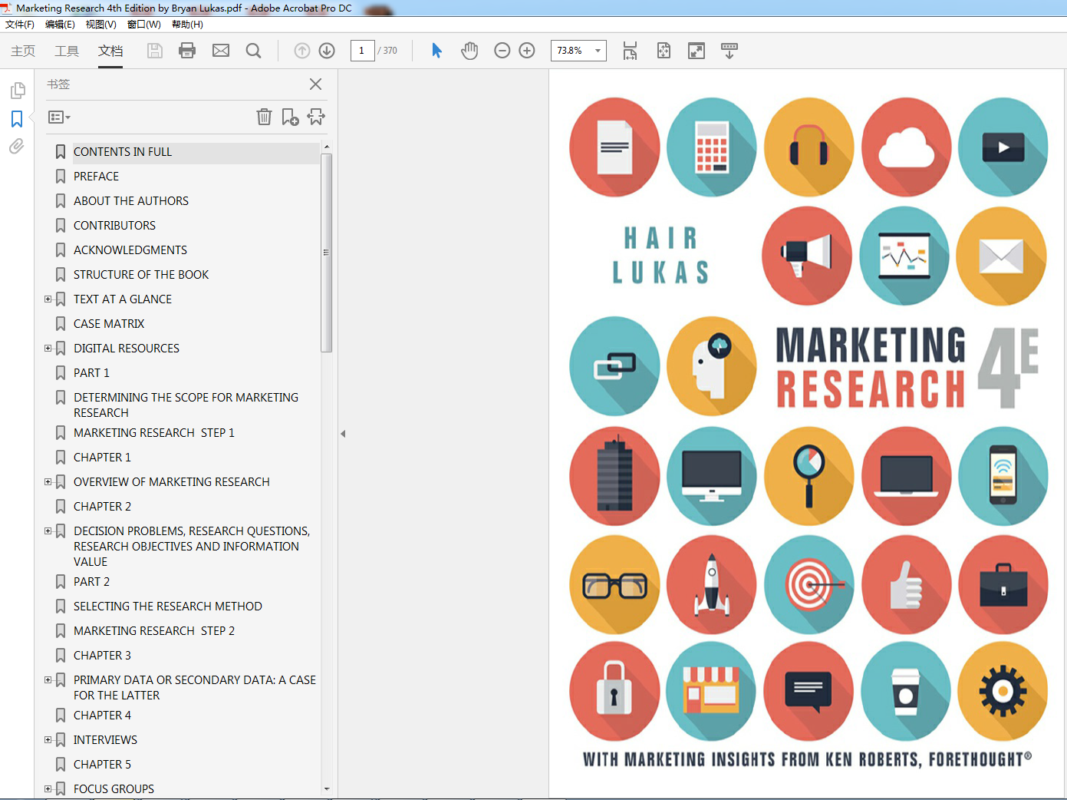
Task: Expand OVERVIEW OF MARKETING RESEARCH bookmark
Action: (48, 482)
